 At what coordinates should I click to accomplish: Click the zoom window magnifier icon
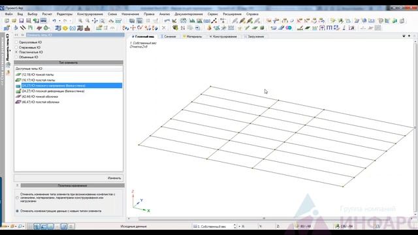(x=103, y=20)
